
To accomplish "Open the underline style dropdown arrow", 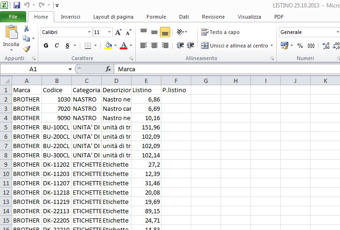I will 75,46.
